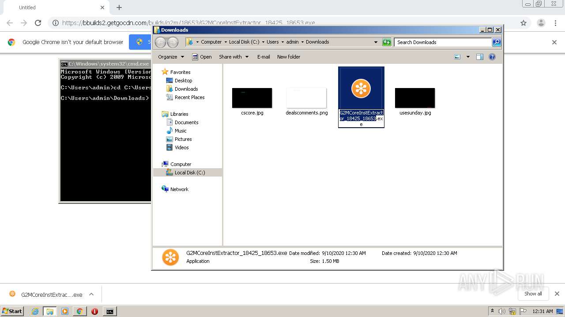Close the Chrome downloads shelf
Viewport: 565px width, 317px height.
coord(557,294)
